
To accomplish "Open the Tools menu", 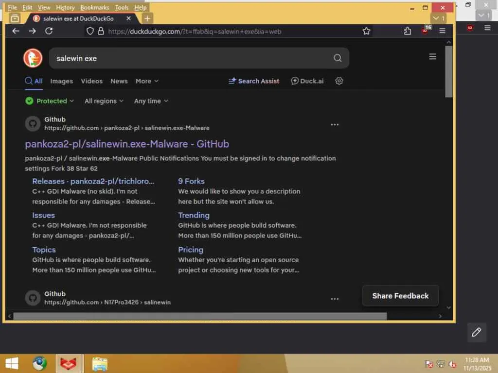I will tap(122, 7).
